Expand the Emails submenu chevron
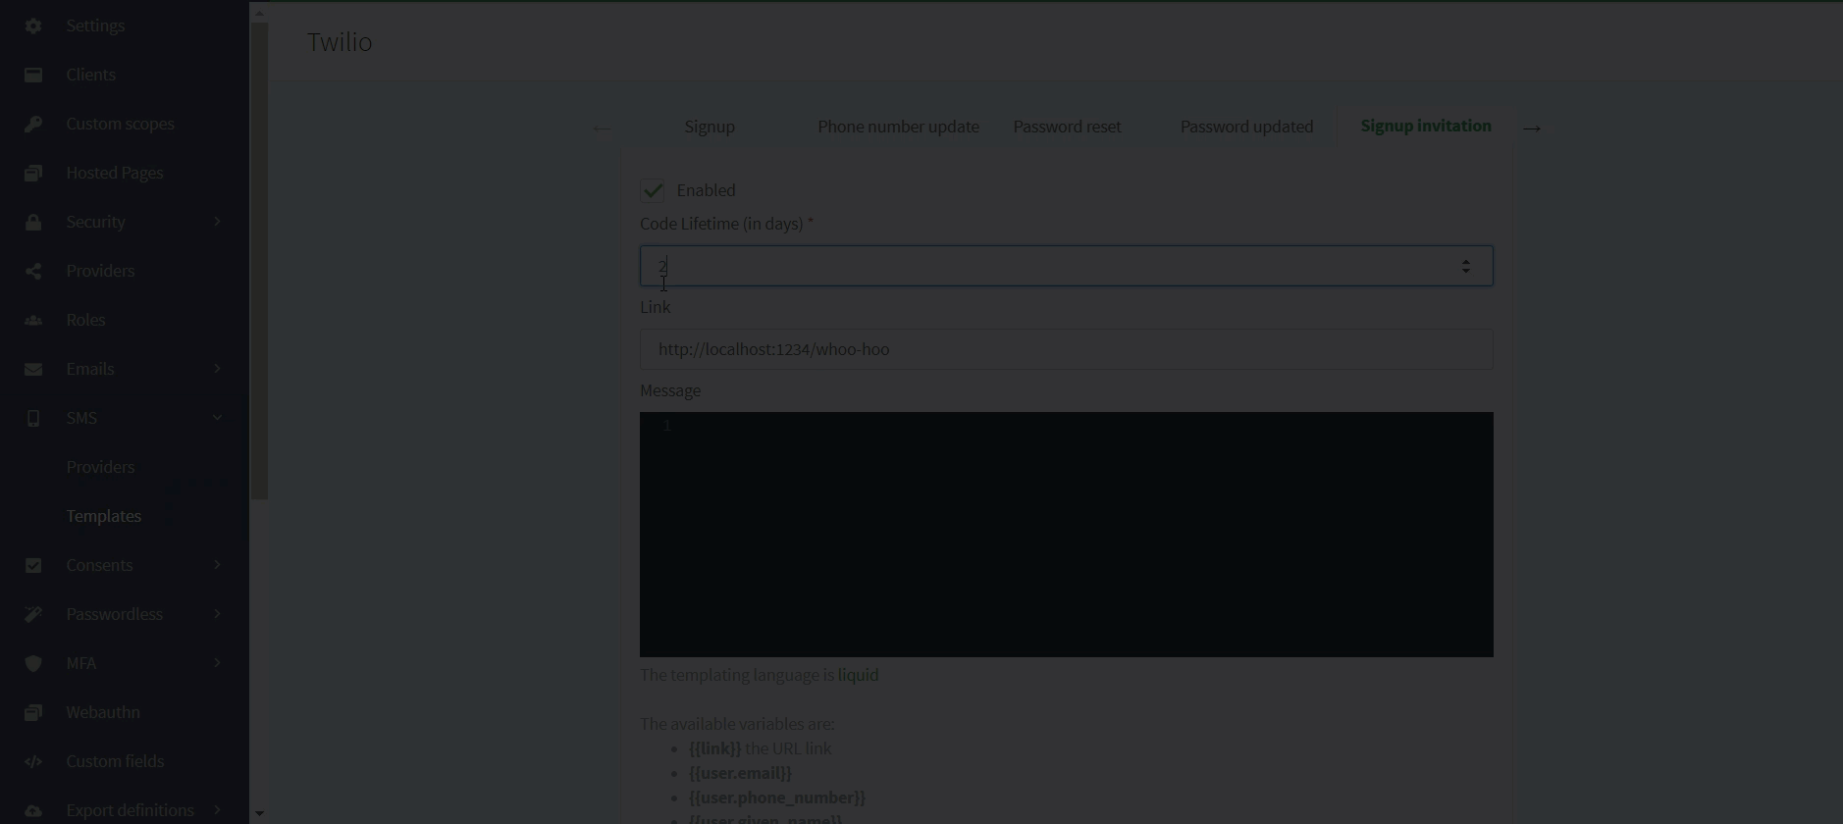Viewport: 1843px width, 824px height. [217, 369]
